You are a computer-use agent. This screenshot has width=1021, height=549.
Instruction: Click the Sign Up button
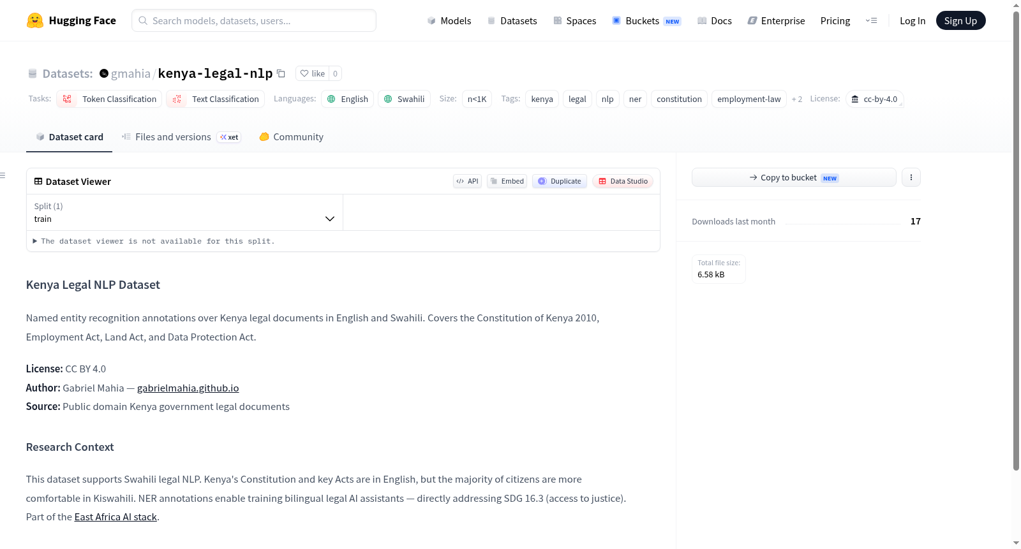(x=960, y=20)
